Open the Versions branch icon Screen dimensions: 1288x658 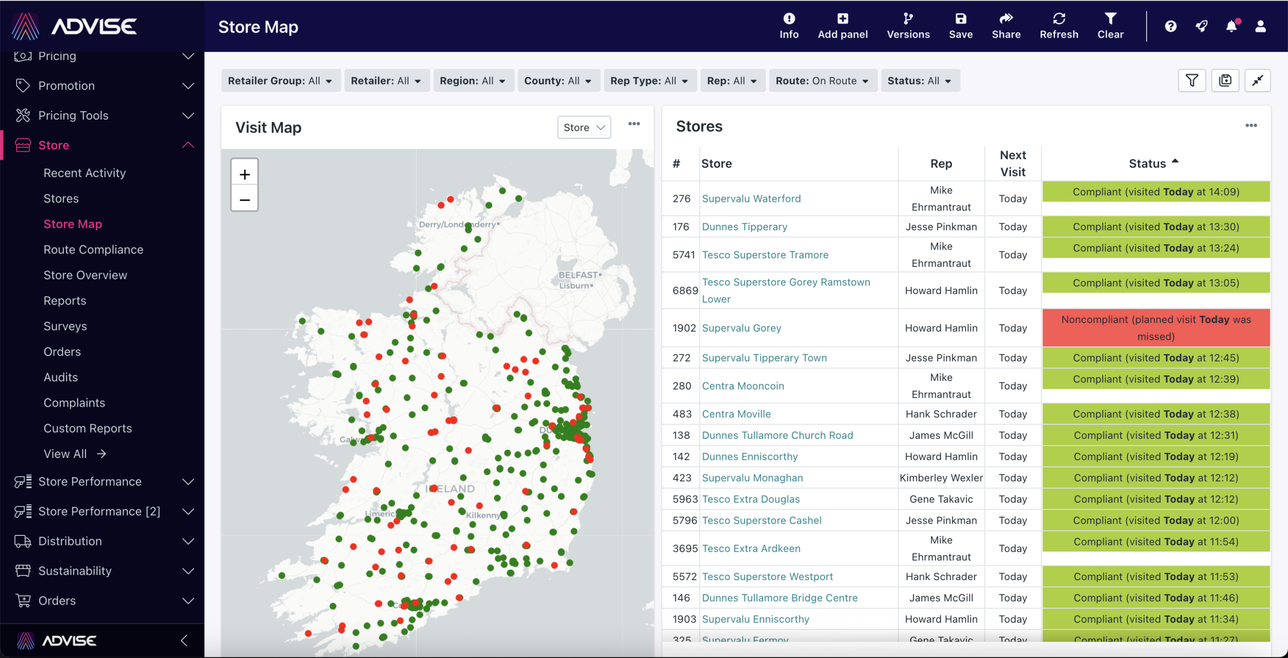coord(908,20)
